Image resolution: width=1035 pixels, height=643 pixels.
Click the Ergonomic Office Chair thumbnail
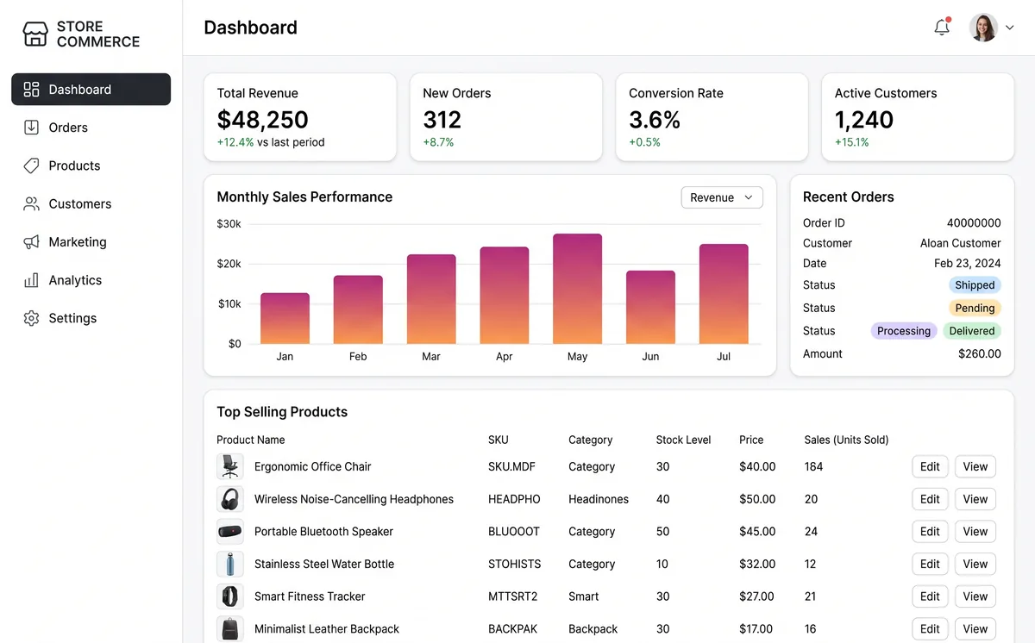click(x=230, y=467)
